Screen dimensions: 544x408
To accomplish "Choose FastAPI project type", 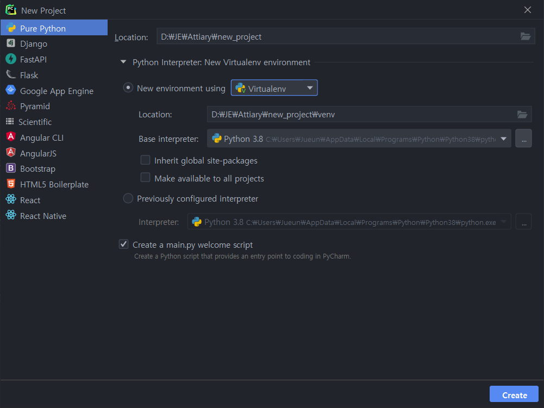I will pos(54,59).
